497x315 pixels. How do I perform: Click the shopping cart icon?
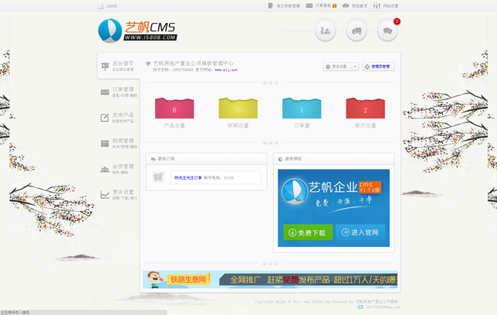(x=158, y=177)
